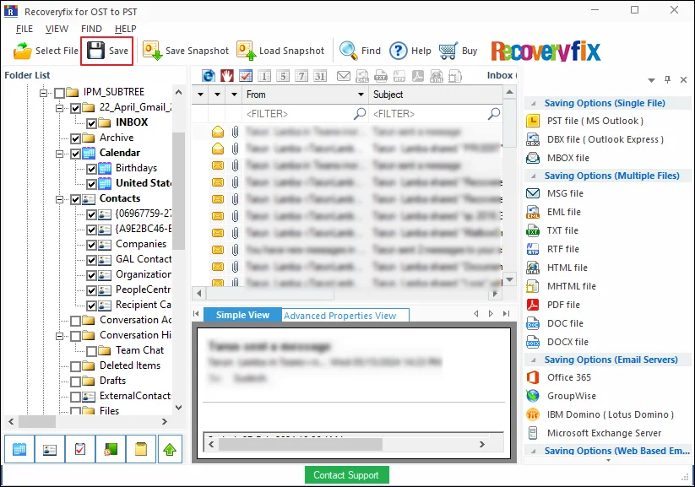Screen dimensions: 695x487
Task: Click the Save floppy disk icon
Action: (95, 51)
